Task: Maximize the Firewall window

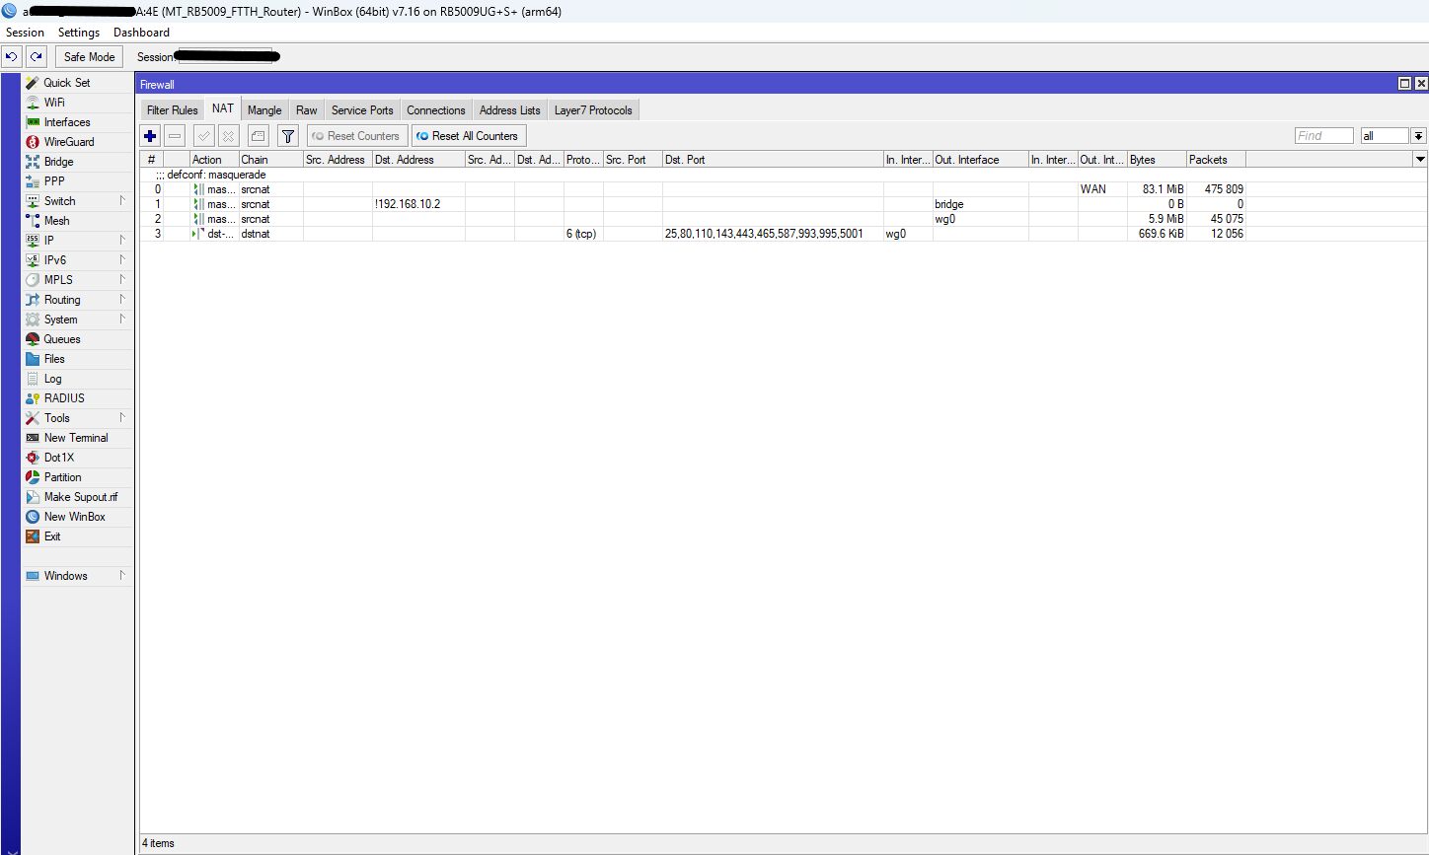Action: coord(1404,84)
